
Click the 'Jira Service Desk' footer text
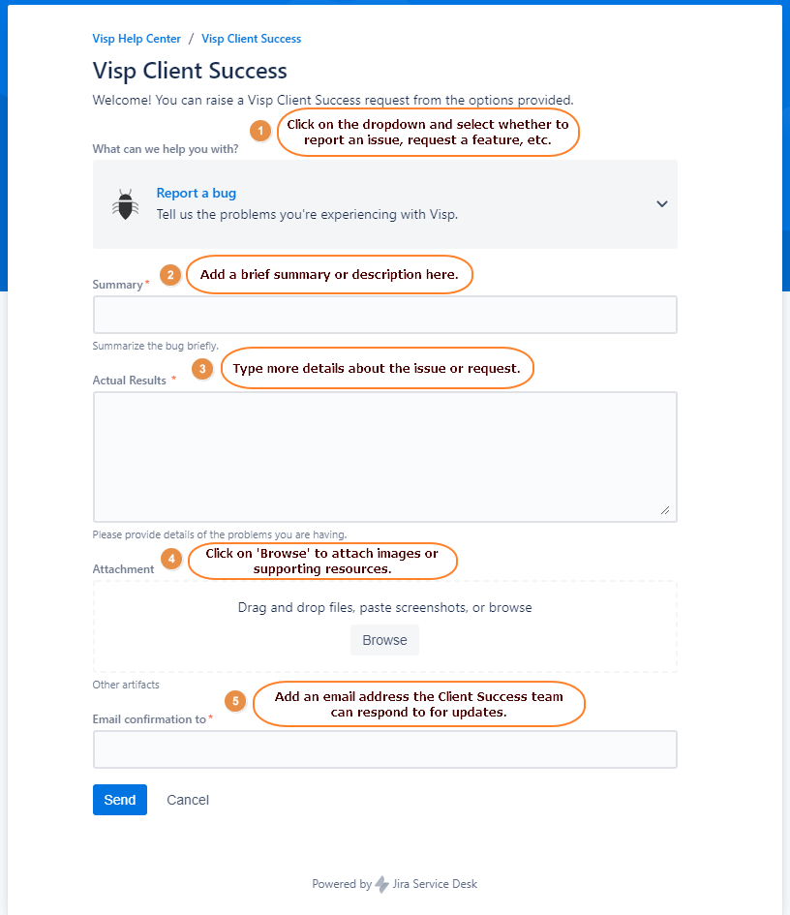coord(435,884)
